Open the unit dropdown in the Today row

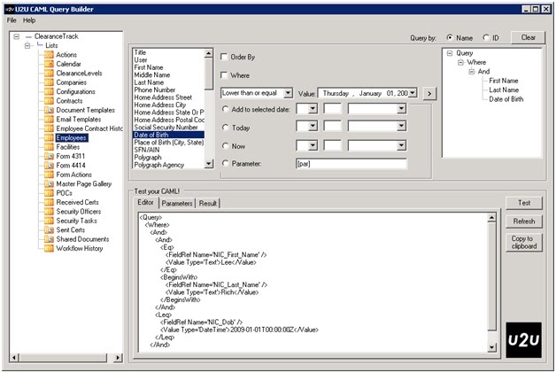coord(401,126)
